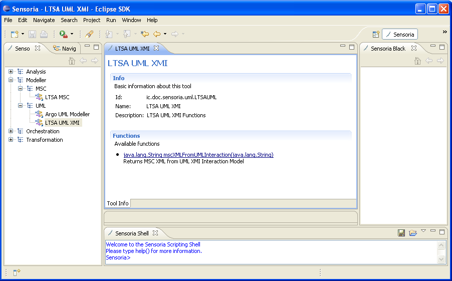The width and height of the screenshot is (452, 281).
Task: Open Sensoria Shell view menu triangle
Action: pos(423,231)
